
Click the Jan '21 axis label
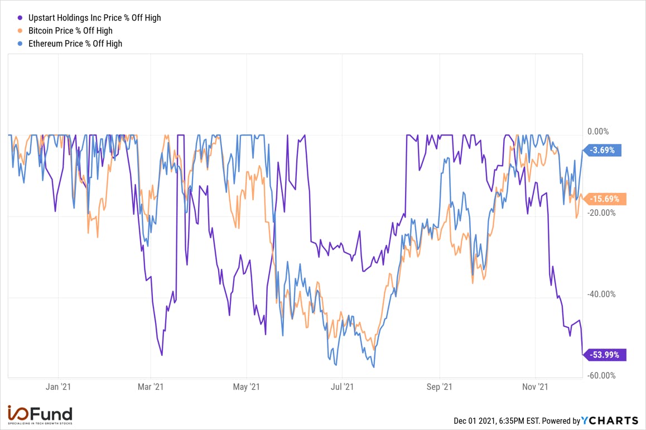point(58,386)
